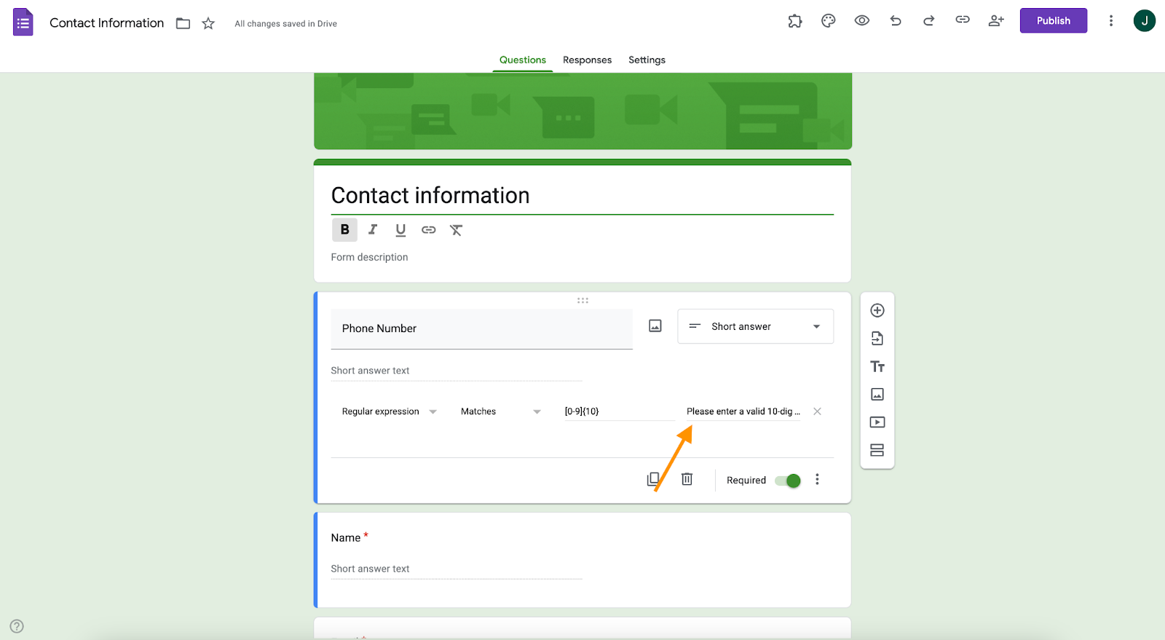Viewport: 1165px width, 640px height.
Task: Open the Settings tab
Action: point(647,60)
